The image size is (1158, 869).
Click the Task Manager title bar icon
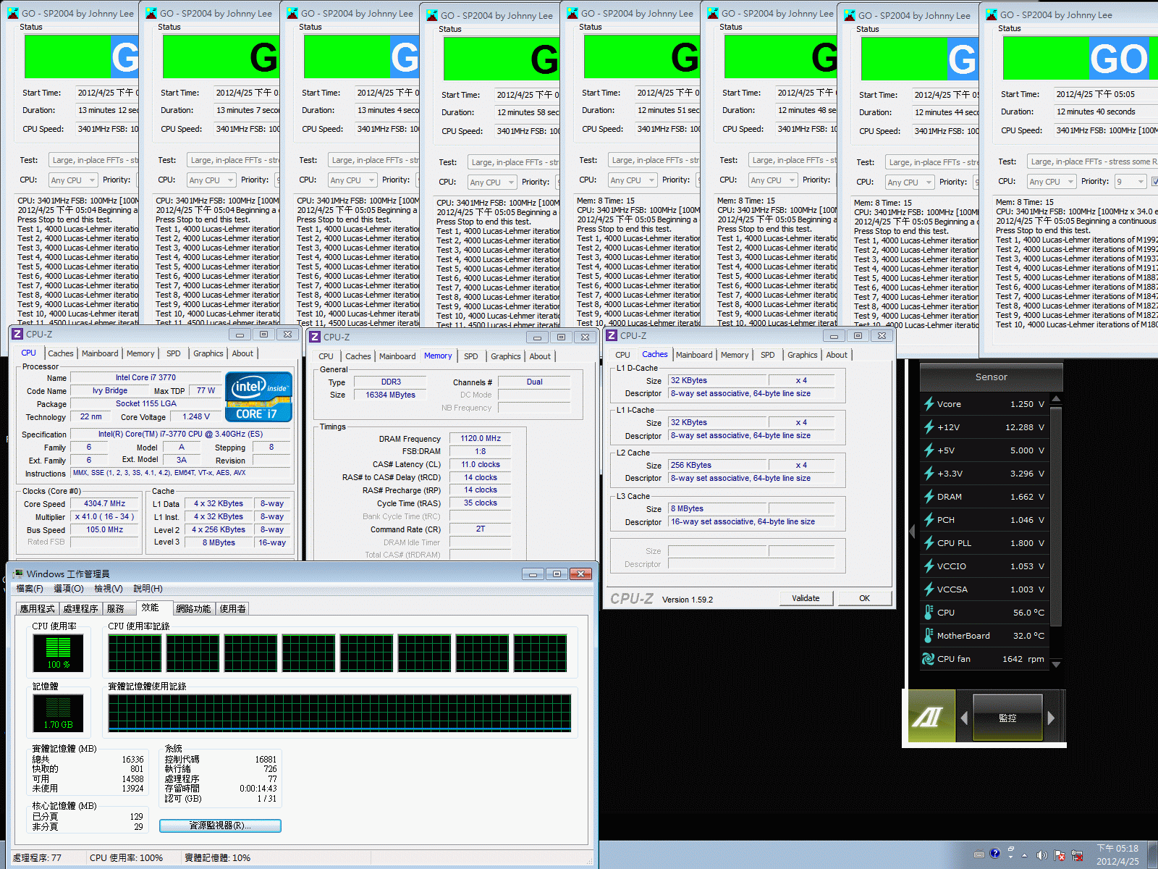point(18,574)
